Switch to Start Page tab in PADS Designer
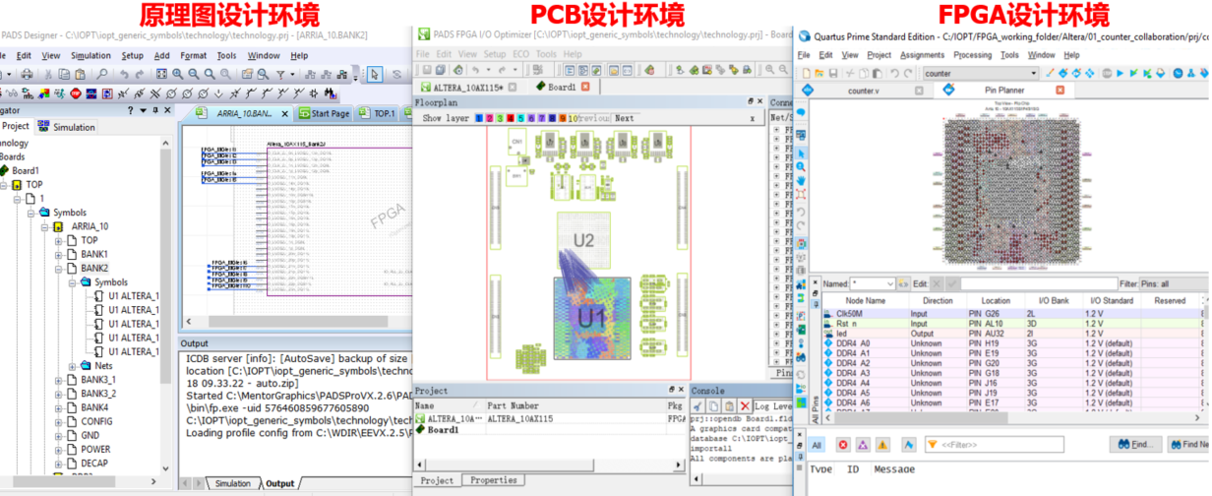1212x496 pixels. click(324, 113)
